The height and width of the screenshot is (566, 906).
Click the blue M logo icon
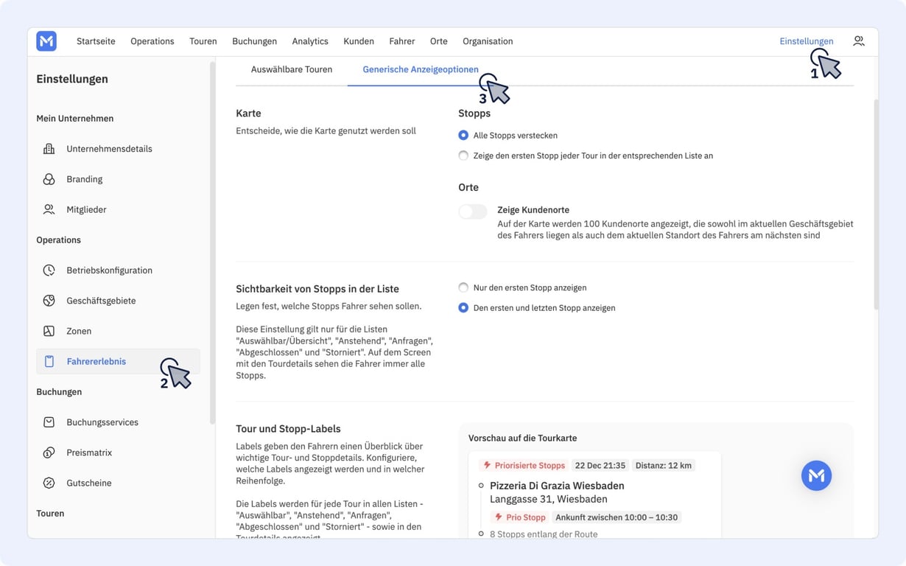[x=46, y=41]
